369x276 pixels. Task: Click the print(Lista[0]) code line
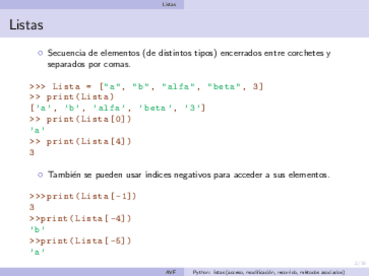(x=80, y=119)
